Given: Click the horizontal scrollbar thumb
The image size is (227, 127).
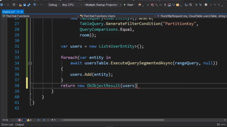Looking at the screenshot, I should [114, 120].
